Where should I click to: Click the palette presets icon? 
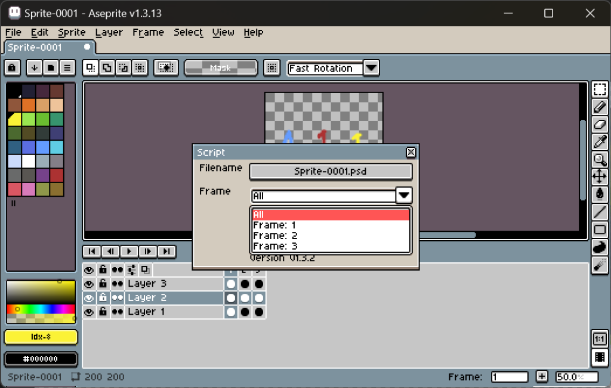point(51,68)
